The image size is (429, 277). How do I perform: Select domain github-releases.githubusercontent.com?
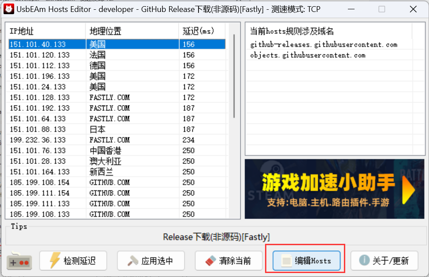324,45
